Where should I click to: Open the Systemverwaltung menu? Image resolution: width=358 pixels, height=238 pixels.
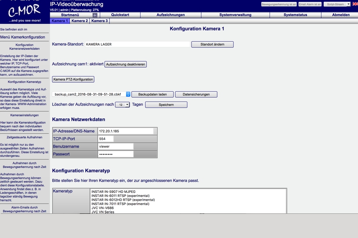[x=235, y=15]
